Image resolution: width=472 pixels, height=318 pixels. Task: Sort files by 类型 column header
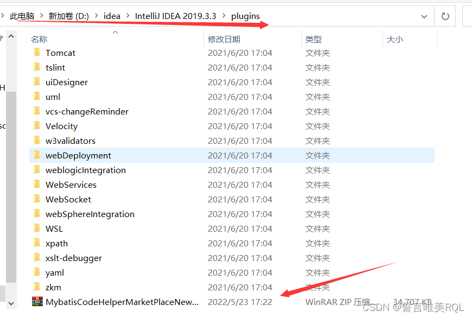314,39
